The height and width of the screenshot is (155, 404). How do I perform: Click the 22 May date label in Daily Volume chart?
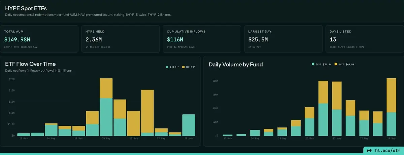pos(337,139)
